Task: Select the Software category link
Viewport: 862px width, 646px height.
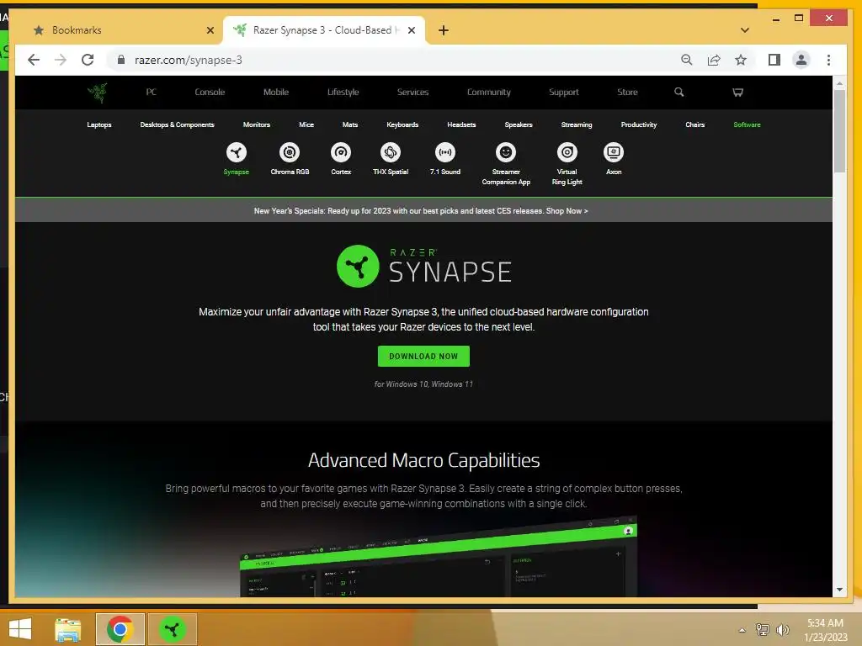Action: [x=748, y=124]
